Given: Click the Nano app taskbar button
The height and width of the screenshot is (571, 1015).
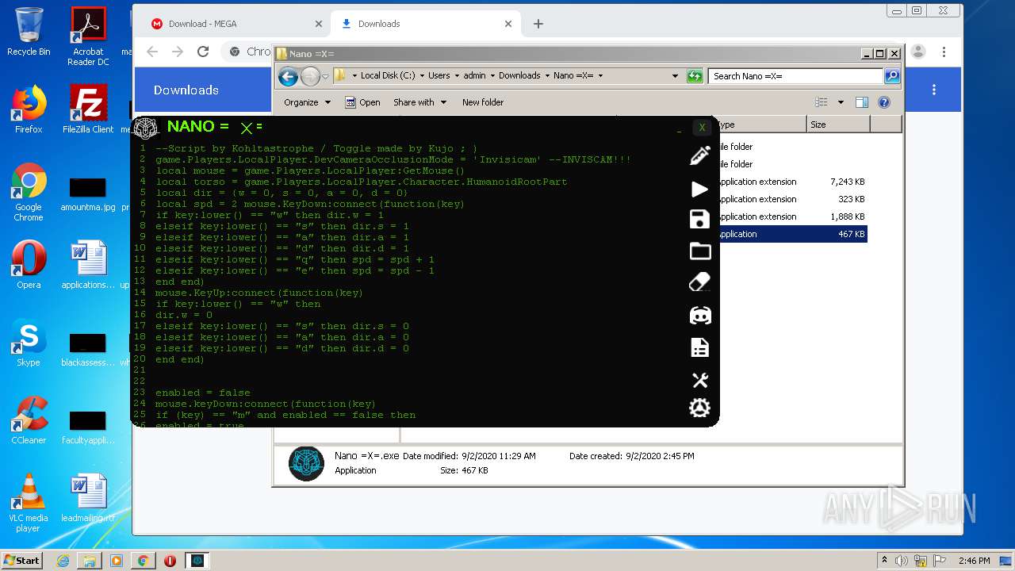Looking at the screenshot, I should point(197,561).
